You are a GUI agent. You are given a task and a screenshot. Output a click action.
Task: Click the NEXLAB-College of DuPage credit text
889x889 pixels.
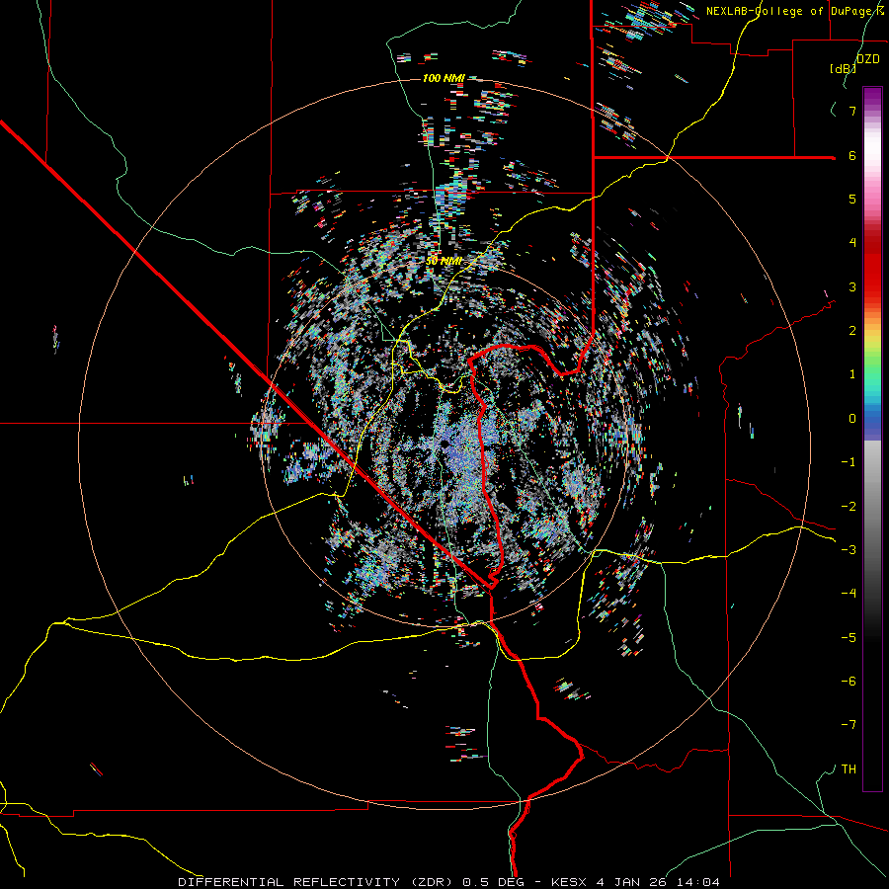pos(794,11)
